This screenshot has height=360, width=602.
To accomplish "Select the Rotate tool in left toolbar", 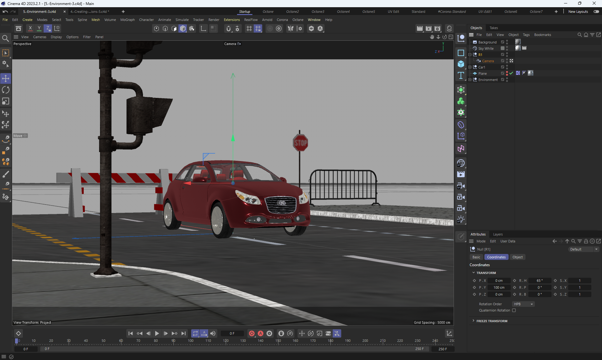I will 6,90.
